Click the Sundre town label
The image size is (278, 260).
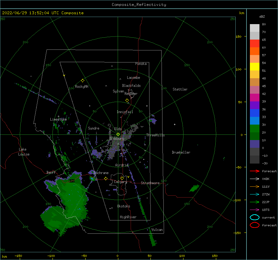[94, 128]
